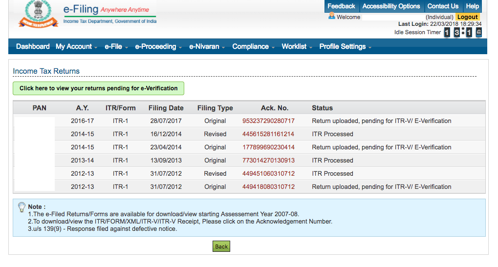Click the Income Tax Department emblem logo

39,14
